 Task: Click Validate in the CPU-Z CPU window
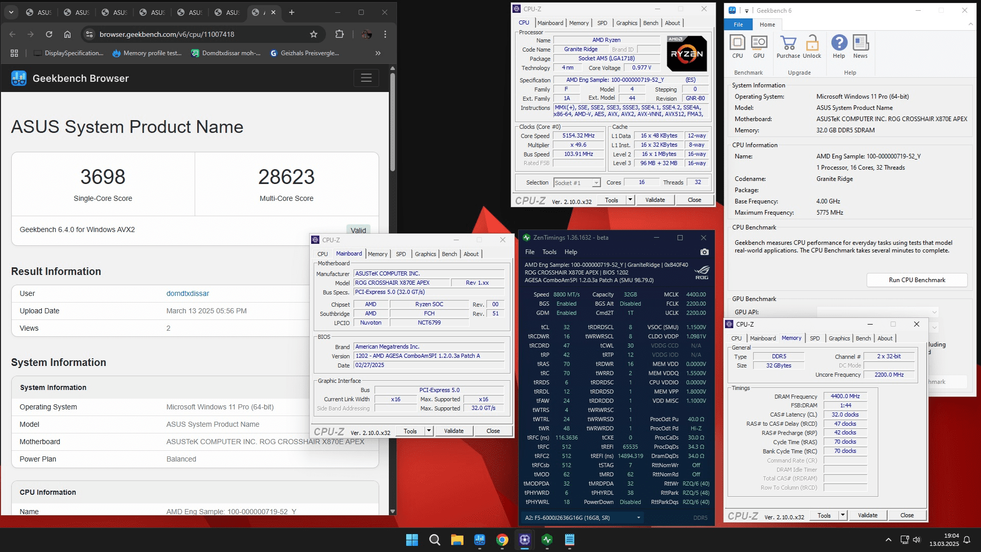pyautogui.click(x=655, y=200)
